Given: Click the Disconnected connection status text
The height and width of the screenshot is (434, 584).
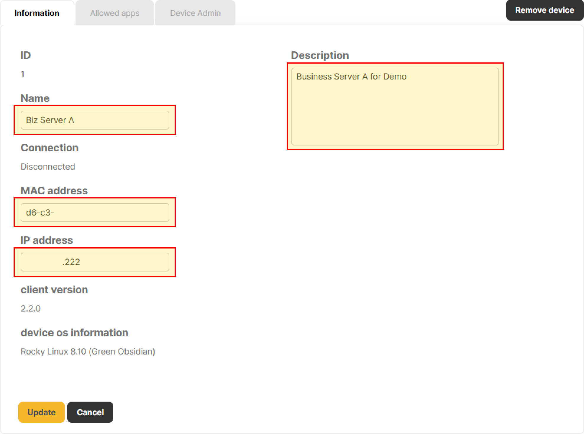Looking at the screenshot, I should click(x=48, y=167).
